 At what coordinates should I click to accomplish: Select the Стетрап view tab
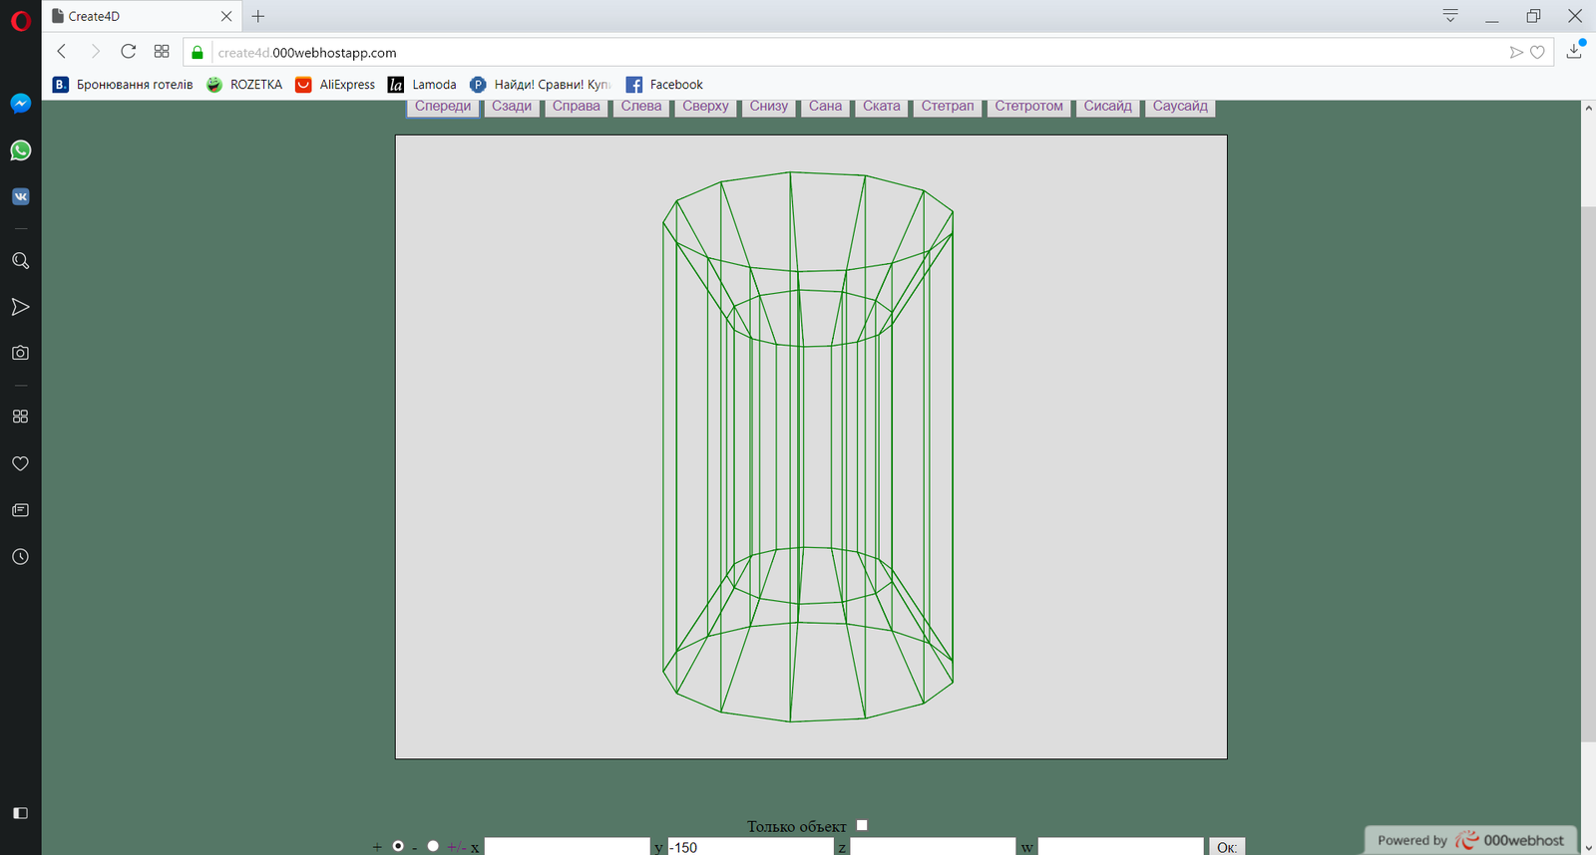pos(948,107)
